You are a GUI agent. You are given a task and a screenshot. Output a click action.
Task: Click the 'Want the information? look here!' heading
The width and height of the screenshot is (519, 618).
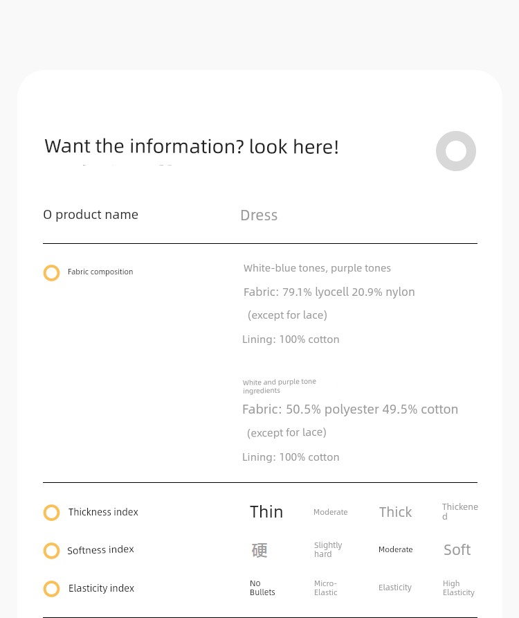192,147
